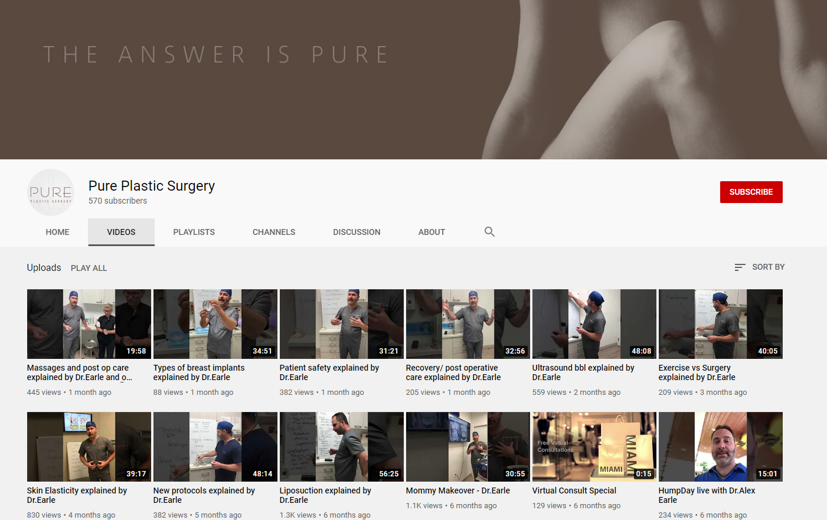Open the Virtual Consult Special thumbnail
Screen dimensions: 827x520
594,447
